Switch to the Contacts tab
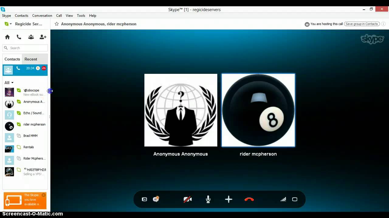The width and height of the screenshot is (389, 218). (x=12, y=59)
